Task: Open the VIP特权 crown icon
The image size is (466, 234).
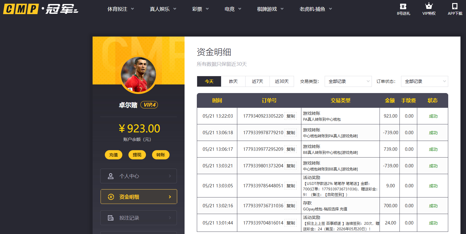Action: pyautogui.click(x=429, y=6)
